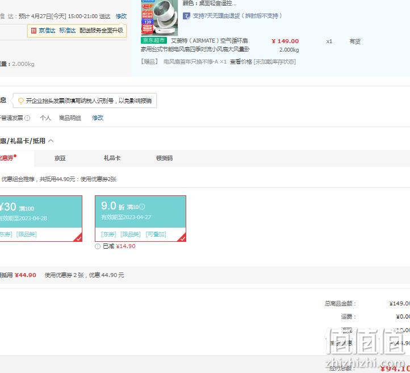Collapse the 礼品卡/抵用 section chevron
The height and width of the screenshot is (373, 410).
[x=51, y=141]
